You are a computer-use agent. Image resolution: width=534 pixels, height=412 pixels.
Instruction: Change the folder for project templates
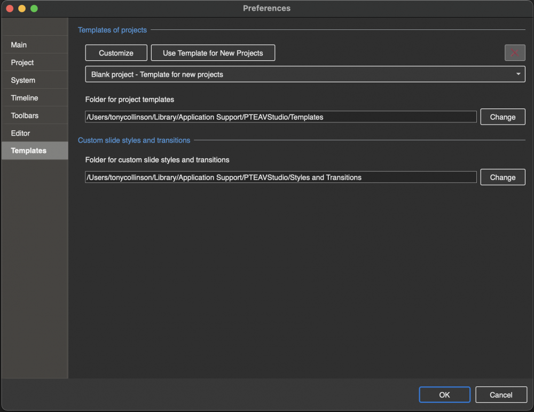502,117
